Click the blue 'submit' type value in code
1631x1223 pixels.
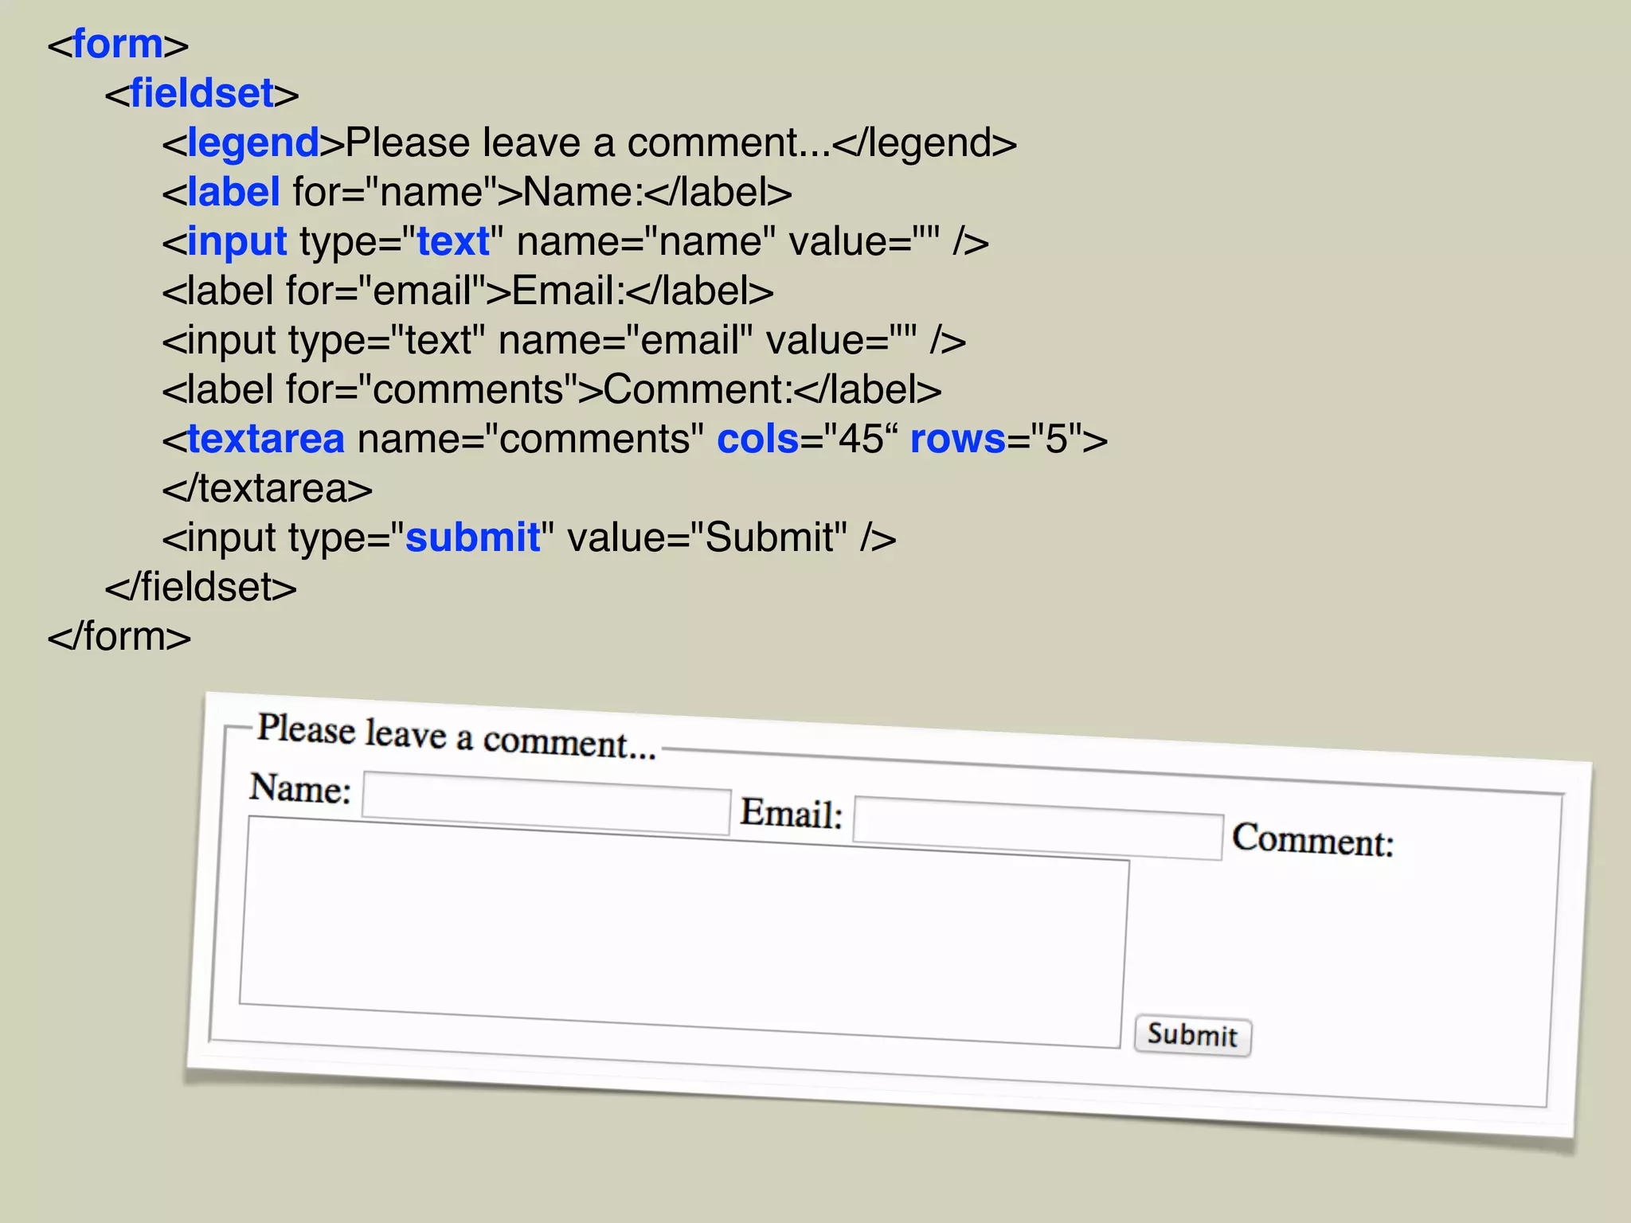click(x=472, y=537)
